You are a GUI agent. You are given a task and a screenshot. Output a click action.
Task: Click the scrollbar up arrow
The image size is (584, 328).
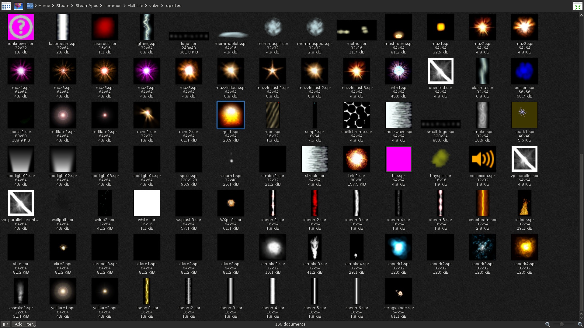tap(581, 14)
